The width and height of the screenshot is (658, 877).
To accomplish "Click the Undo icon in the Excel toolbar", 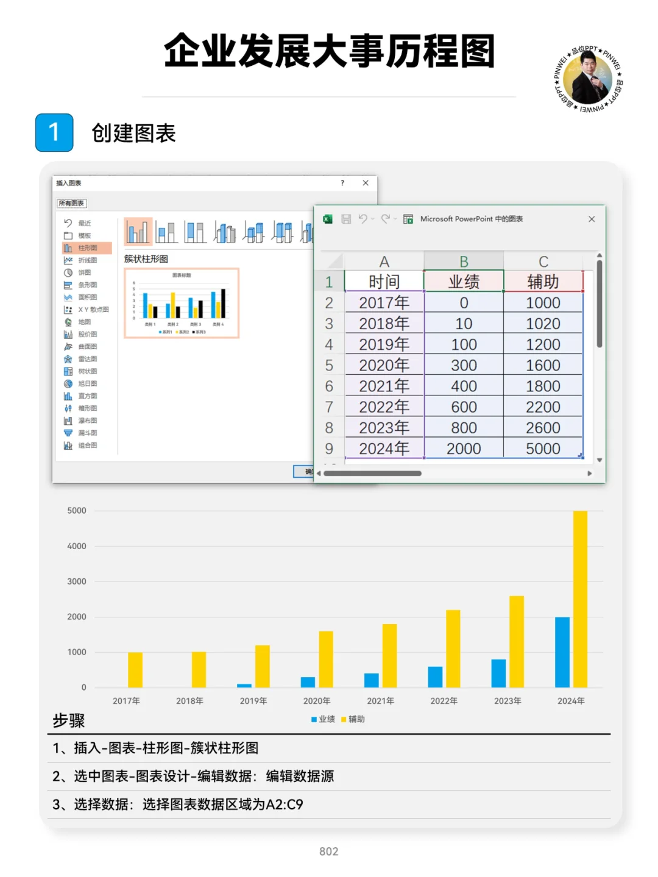I will pos(364,219).
